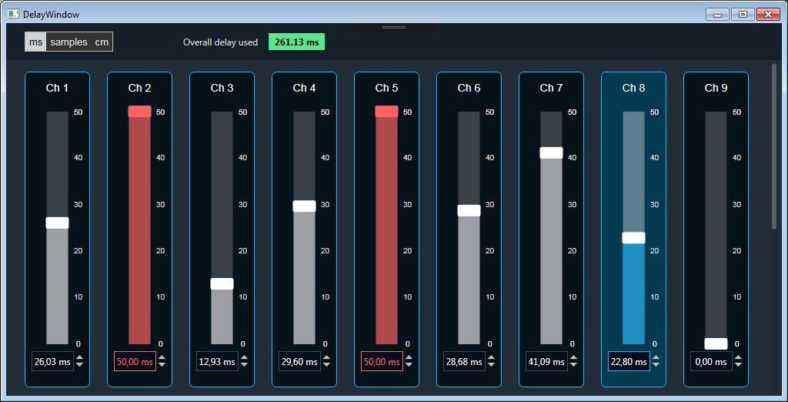The image size is (788, 402).
Task: Click the Ch 2 red slider handle
Action: pyautogui.click(x=140, y=111)
